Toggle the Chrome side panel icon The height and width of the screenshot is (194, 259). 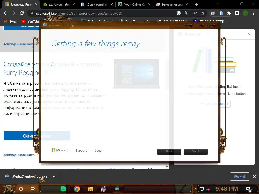click(237, 13)
